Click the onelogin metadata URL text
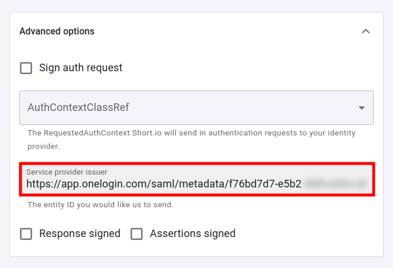 pyautogui.click(x=164, y=184)
